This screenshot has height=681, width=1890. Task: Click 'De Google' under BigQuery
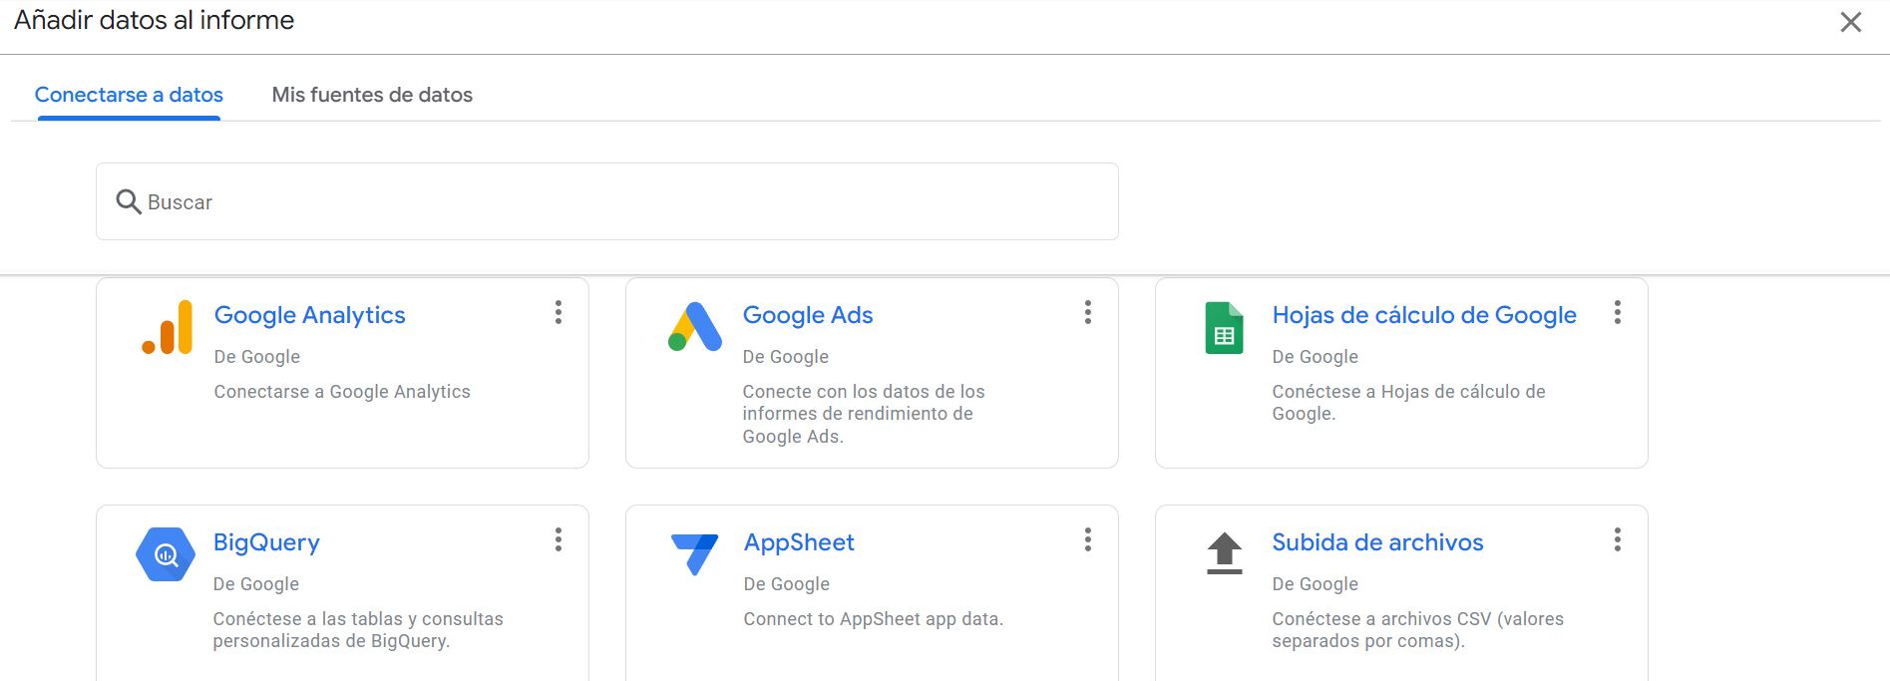click(x=255, y=584)
